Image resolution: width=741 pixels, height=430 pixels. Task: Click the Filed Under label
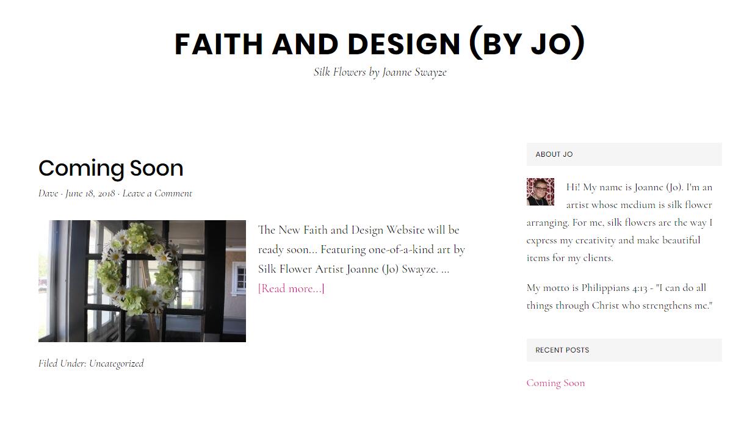click(x=62, y=364)
